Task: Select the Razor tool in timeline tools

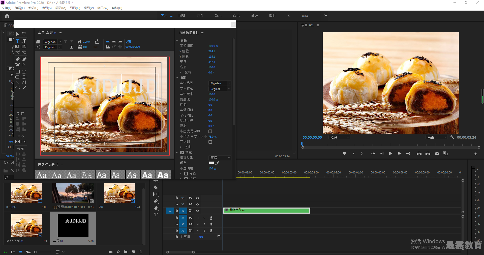Action: pyautogui.click(x=156, y=188)
